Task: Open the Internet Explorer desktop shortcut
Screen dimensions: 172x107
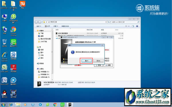Action: (x=4, y=57)
